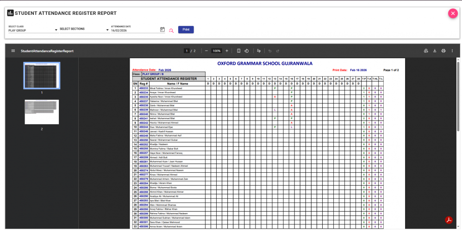Open the PDF viewer more options menu
The height and width of the screenshot is (231, 462).
tap(452, 51)
